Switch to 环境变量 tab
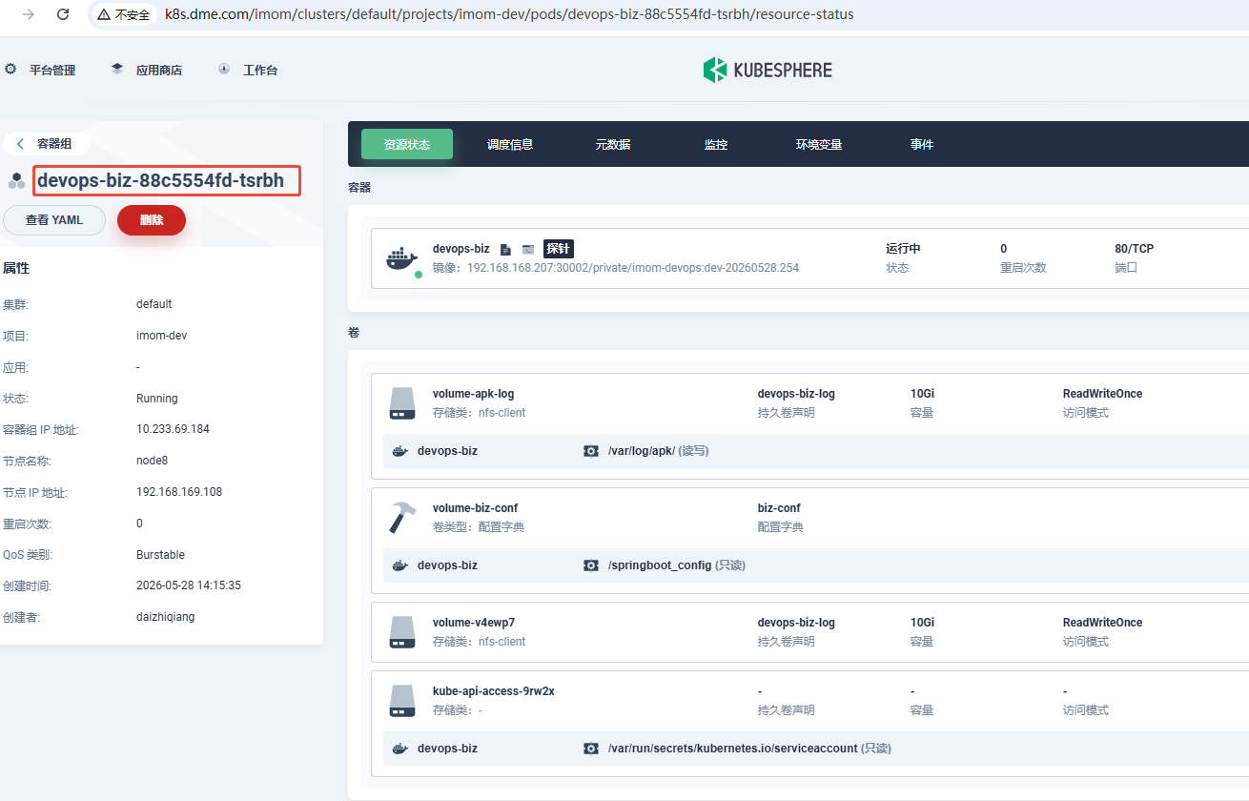 coord(819,144)
